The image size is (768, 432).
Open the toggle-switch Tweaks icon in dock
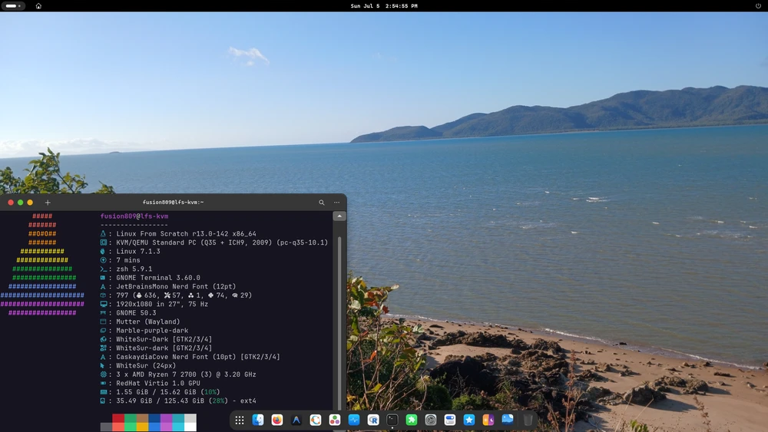[x=449, y=420]
